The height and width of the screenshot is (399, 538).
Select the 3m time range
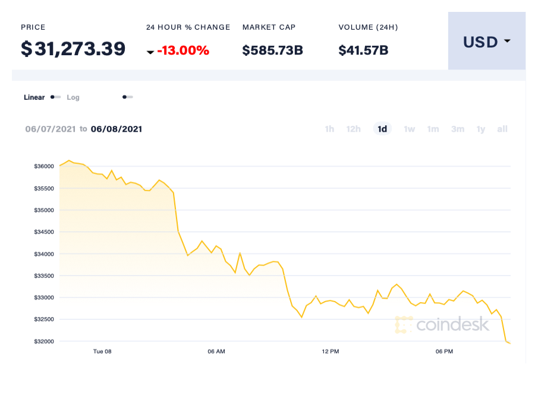pos(457,129)
